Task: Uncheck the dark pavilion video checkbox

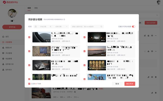Action: click(x=29, y=65)
